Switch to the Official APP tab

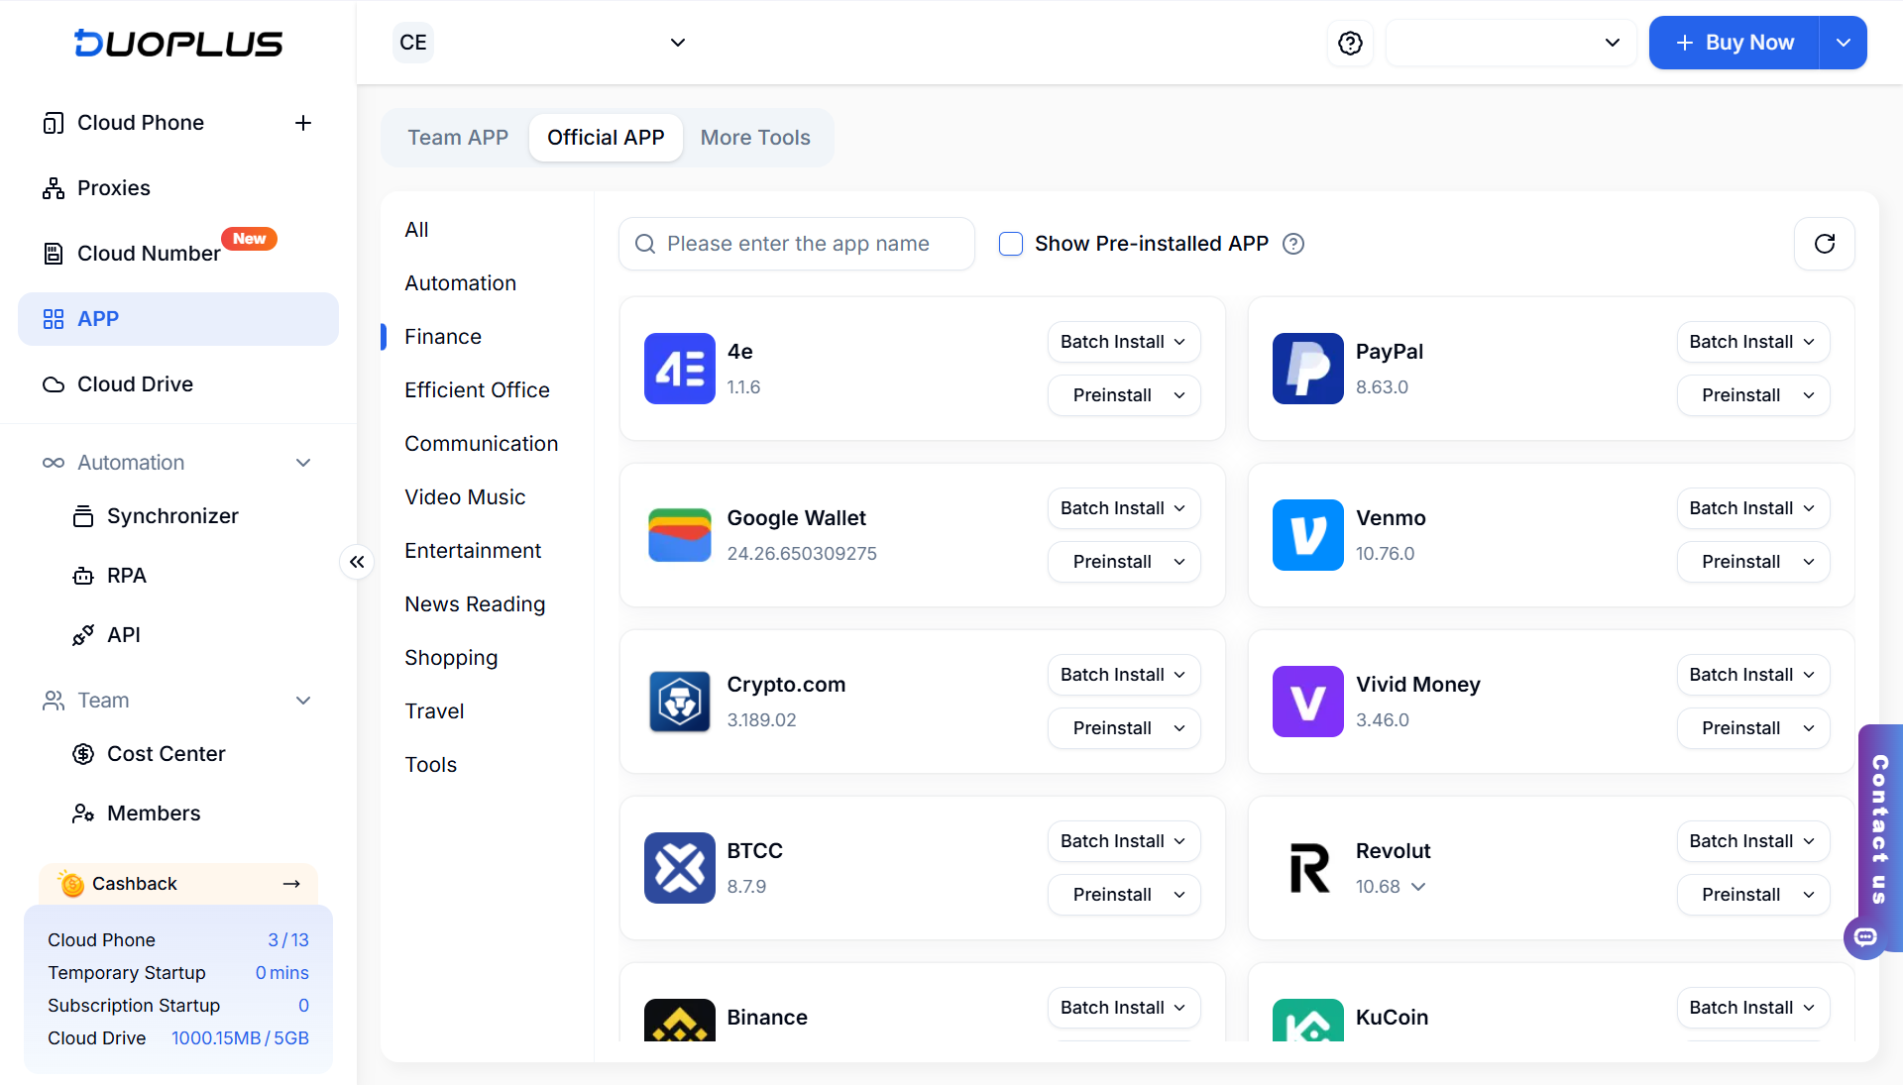point(606,138)
